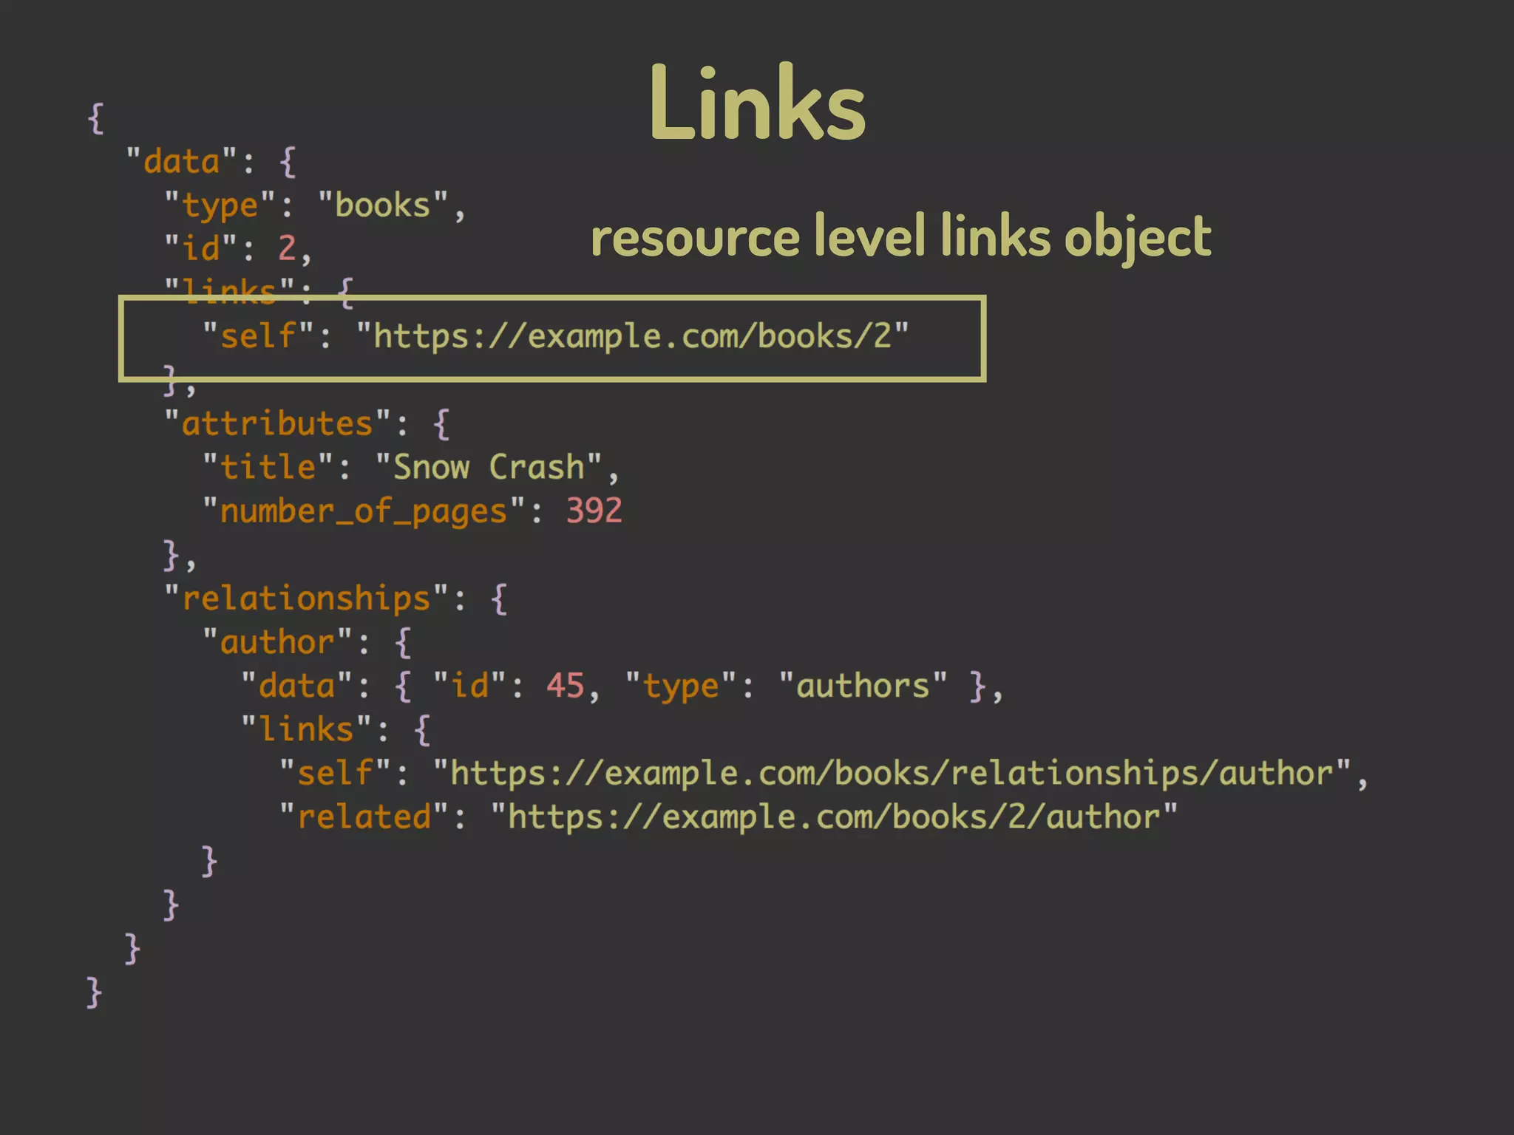Screen dimensions: 1514x1135
Task: Click the id value 2
Action: (x=287, y=248)
